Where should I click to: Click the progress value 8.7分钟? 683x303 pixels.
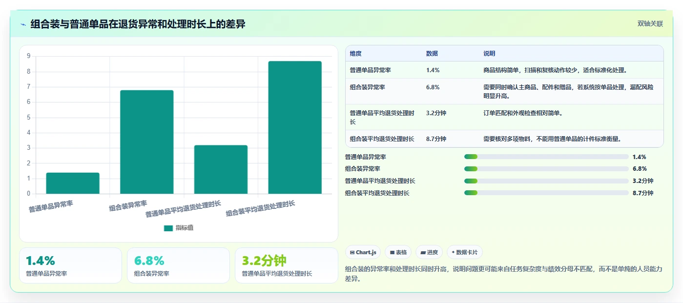click(x=643, y=193)
